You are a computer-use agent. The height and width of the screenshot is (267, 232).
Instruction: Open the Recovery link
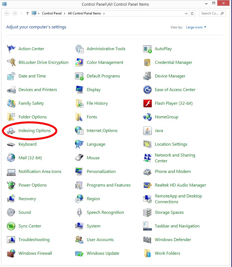(27, 199)
